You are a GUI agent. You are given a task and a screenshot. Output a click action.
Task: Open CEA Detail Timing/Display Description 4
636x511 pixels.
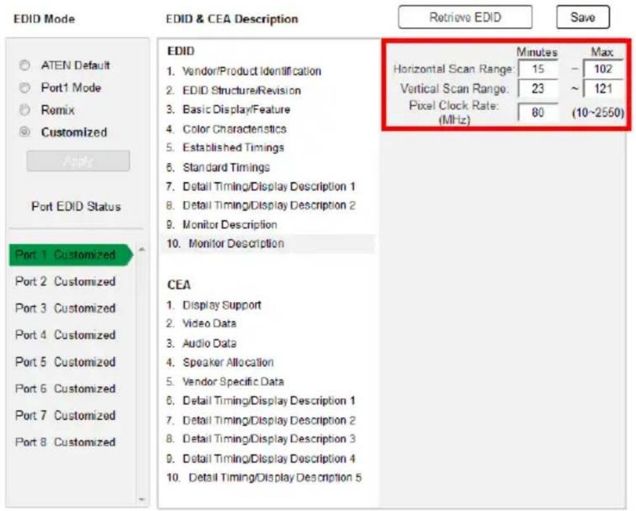click(x=261, y=459)
